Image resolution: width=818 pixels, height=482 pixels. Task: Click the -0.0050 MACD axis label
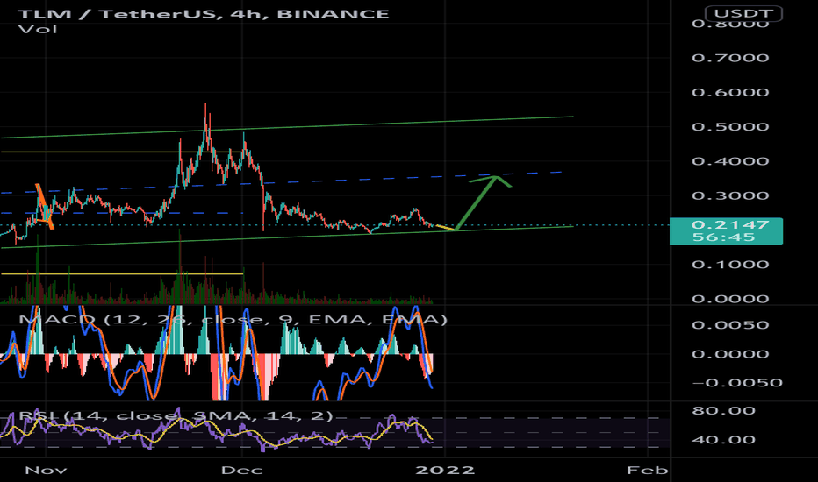point(737,382)
